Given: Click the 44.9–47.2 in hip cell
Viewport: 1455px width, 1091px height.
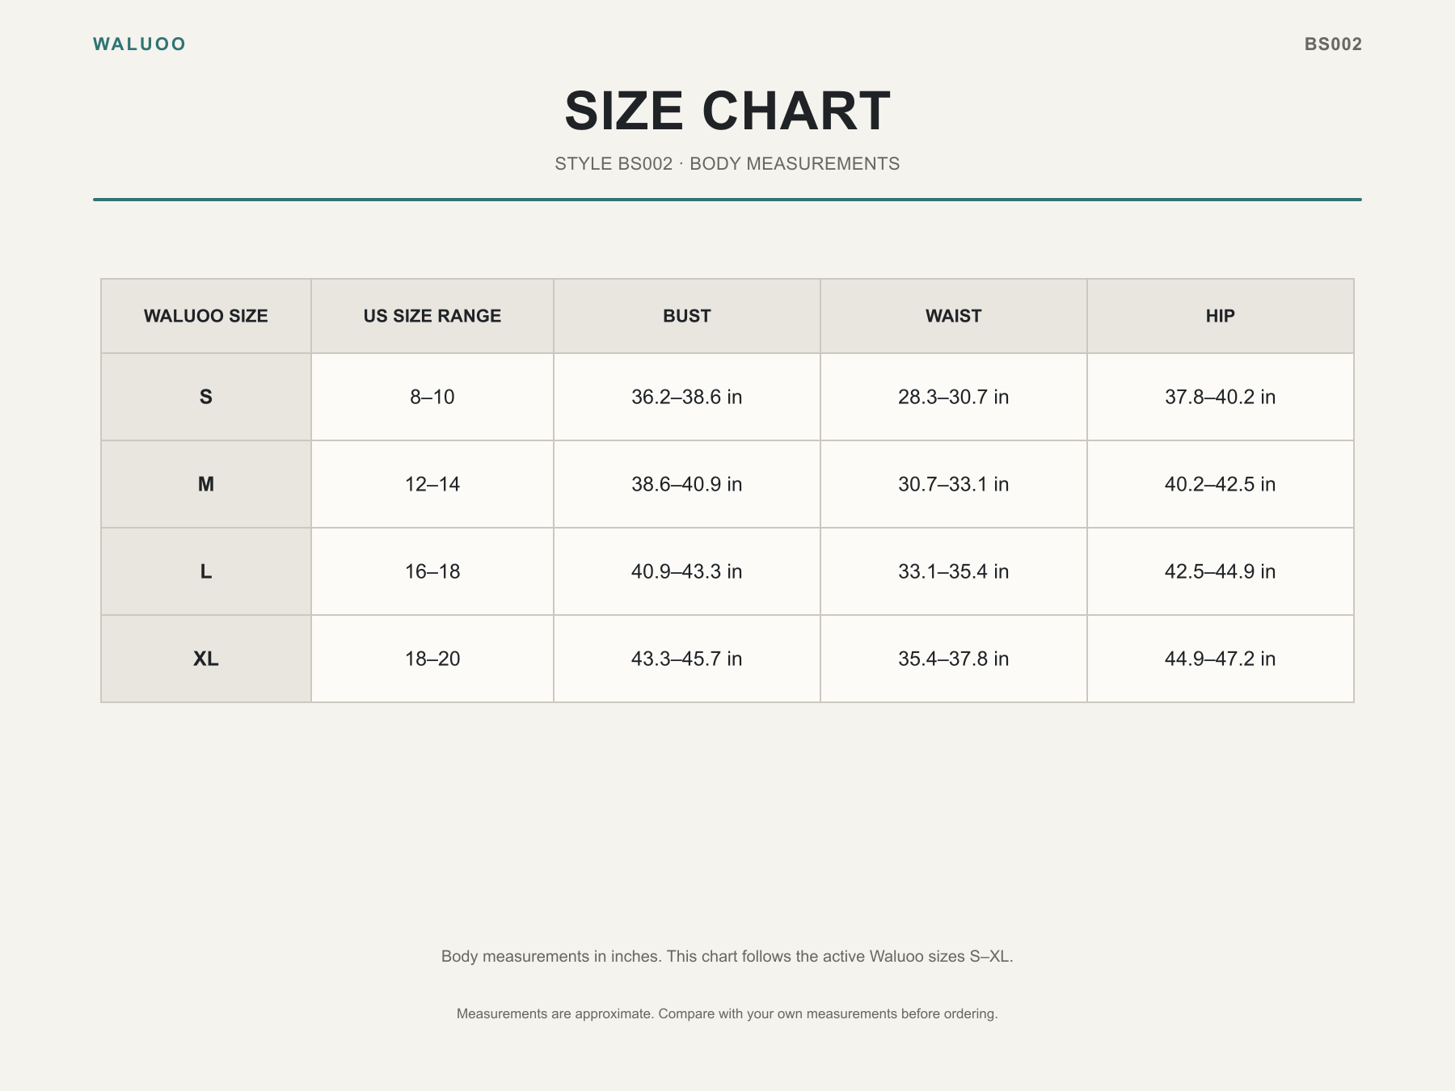Looking at the screenshot, I should [x=1221, y=659].
